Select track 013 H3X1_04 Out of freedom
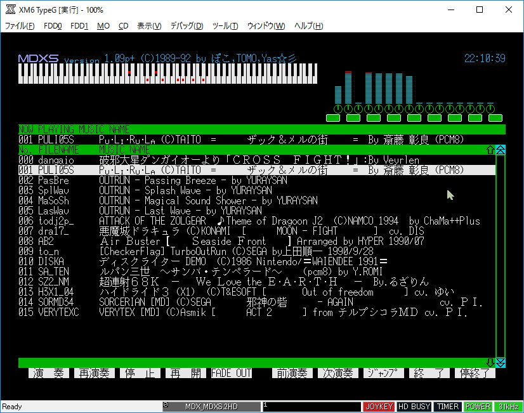 click(257, 292)
